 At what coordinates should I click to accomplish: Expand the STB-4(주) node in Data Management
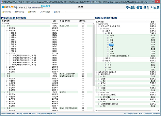tap(101, 97)
